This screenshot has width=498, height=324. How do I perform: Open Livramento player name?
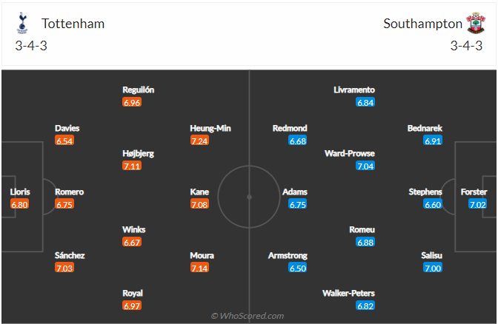pos(354,90)
